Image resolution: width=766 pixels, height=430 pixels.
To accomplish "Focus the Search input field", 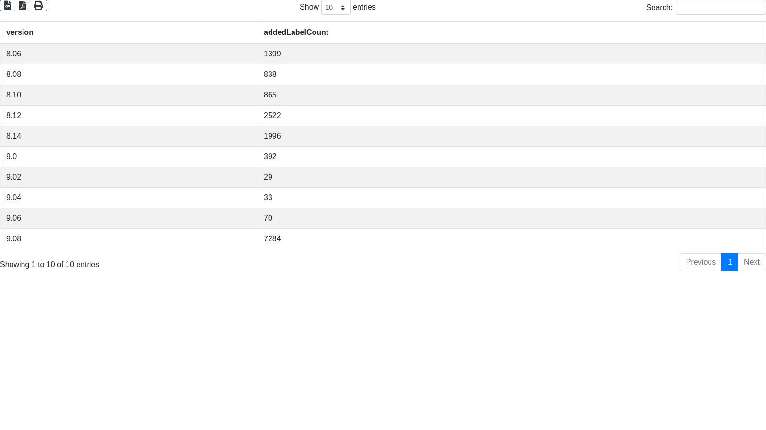I will 721,8.
